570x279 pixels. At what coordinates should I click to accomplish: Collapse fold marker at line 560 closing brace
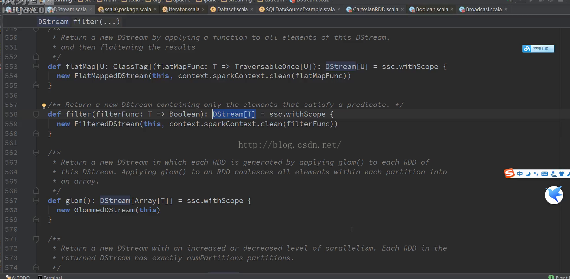pyautogui.click(x=36, y=134)
